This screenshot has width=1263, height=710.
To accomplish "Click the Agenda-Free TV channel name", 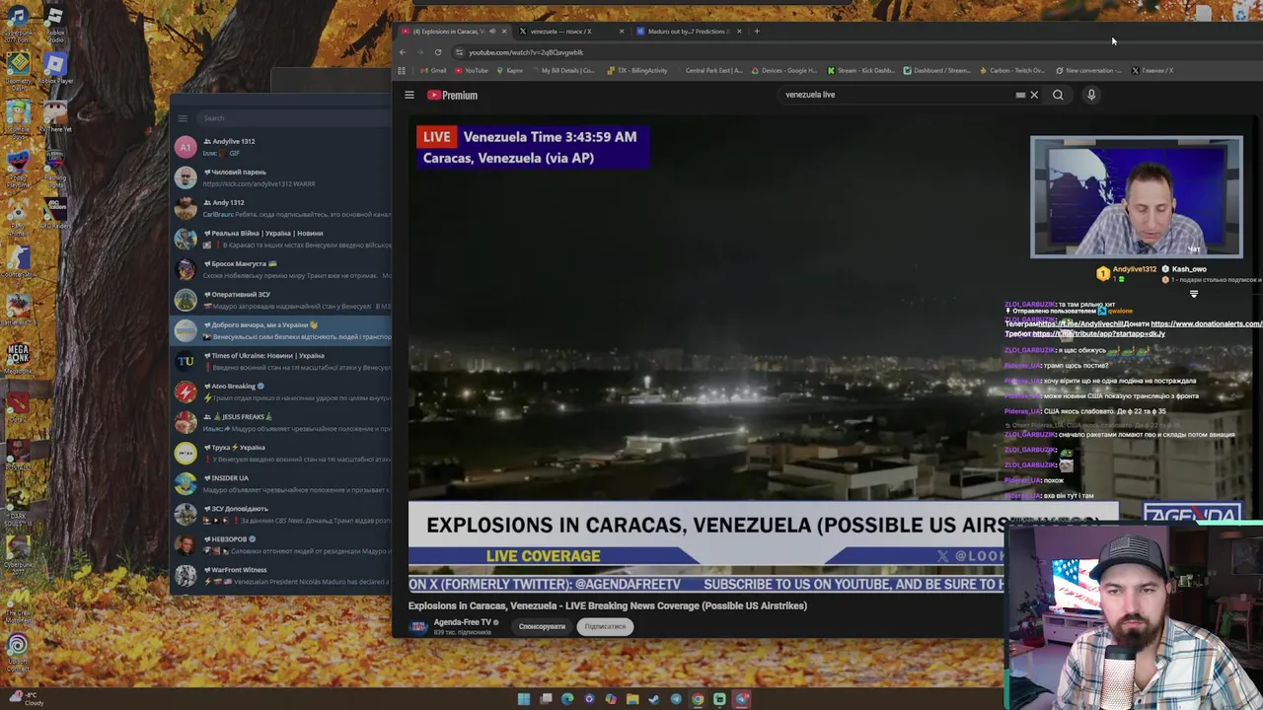I will [463, 622].
